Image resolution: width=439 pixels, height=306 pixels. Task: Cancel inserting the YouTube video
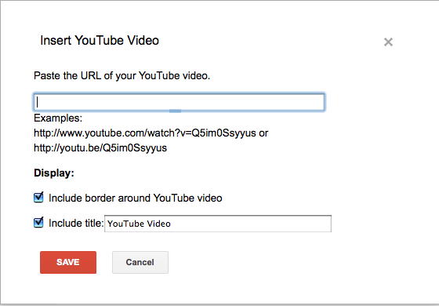click(140, 262)
